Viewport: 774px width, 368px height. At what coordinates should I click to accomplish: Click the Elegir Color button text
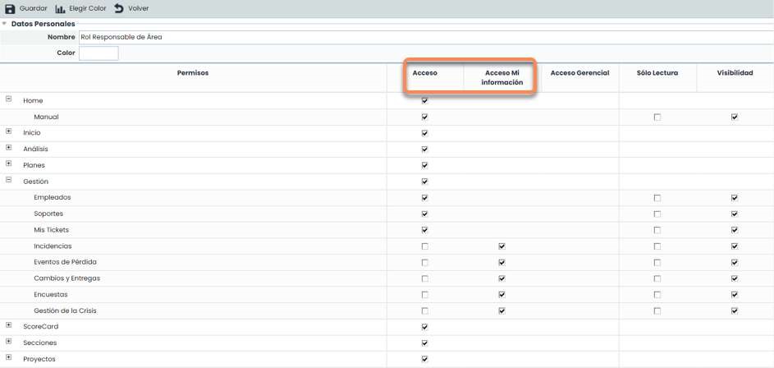click(86, 8)
